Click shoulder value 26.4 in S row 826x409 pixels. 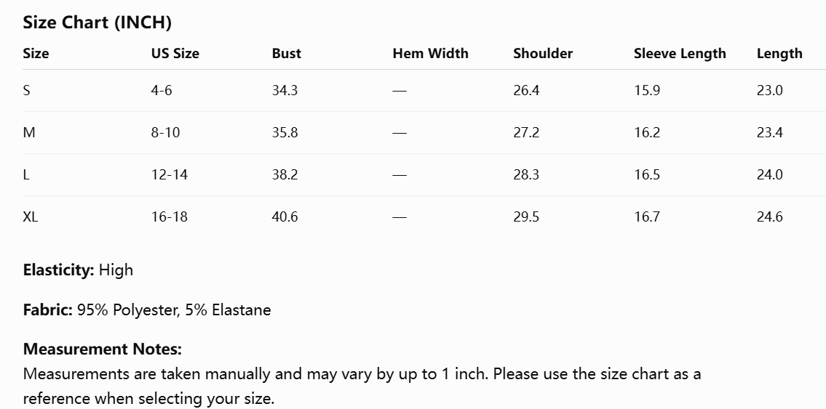(526, 90)
